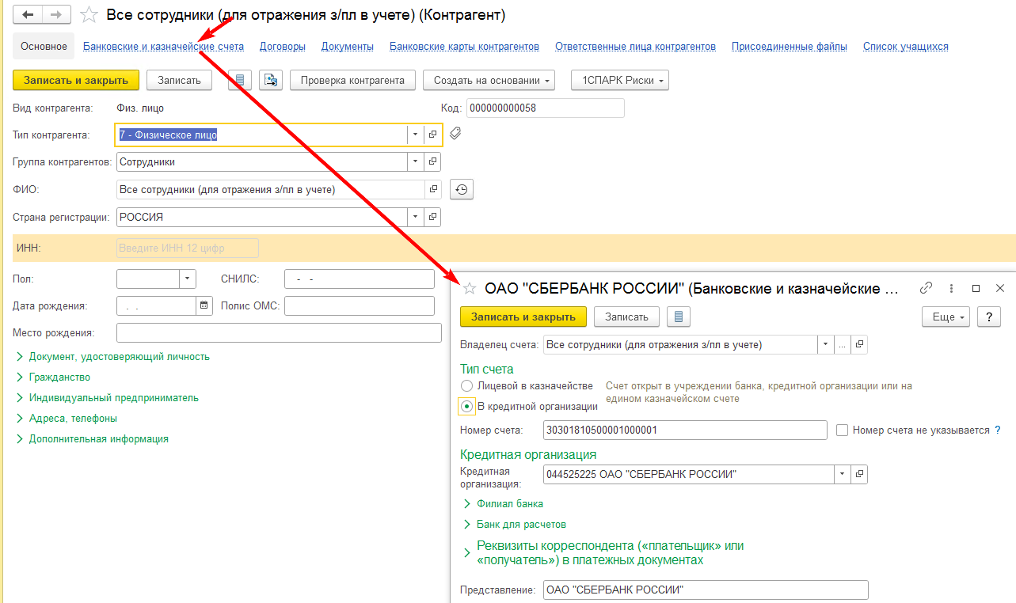This screenshot has width=1016, height=603.
Task: Open the Банковские карты контрагентов tab
Action: (x=464, y=47)
